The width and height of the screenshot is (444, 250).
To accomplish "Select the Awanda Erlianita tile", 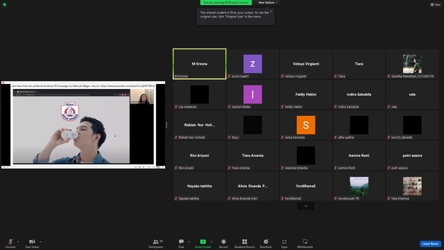I will [x=306, y=156].
